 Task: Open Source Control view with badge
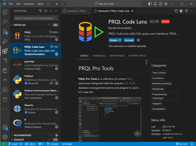pos(5,32)
